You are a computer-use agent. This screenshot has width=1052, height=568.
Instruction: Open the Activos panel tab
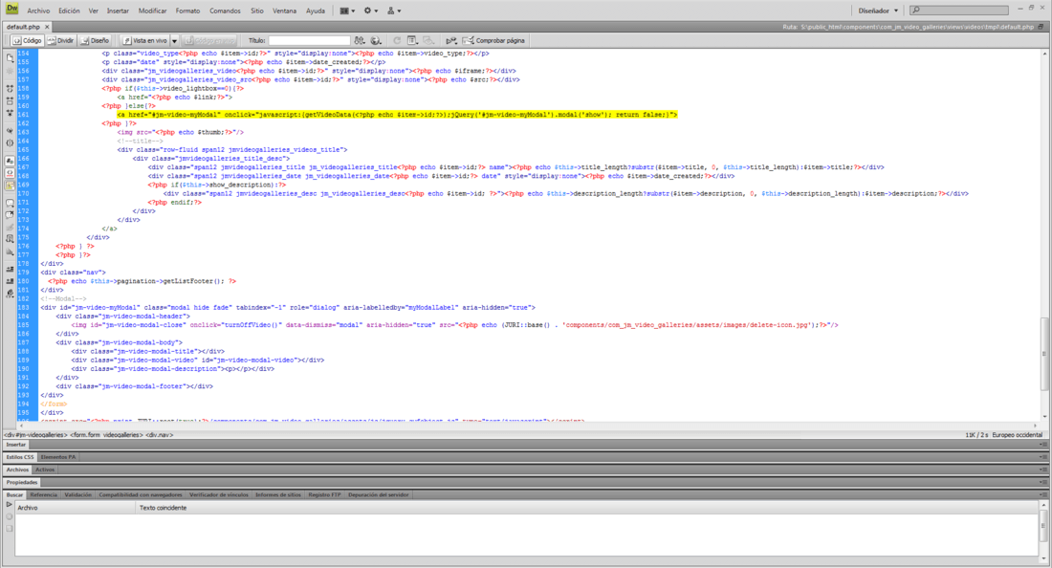(45, 470)
